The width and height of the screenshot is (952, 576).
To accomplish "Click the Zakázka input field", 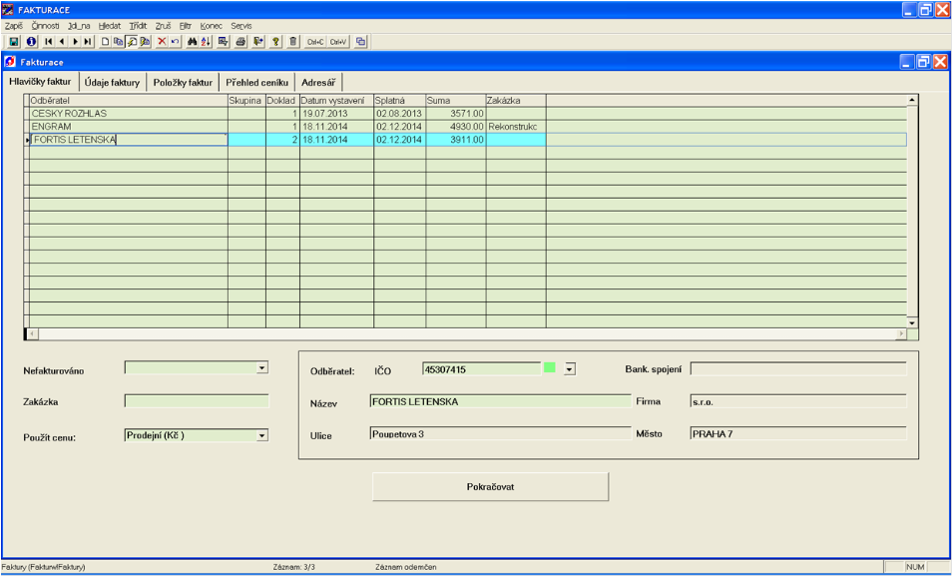I will (197, 401).
